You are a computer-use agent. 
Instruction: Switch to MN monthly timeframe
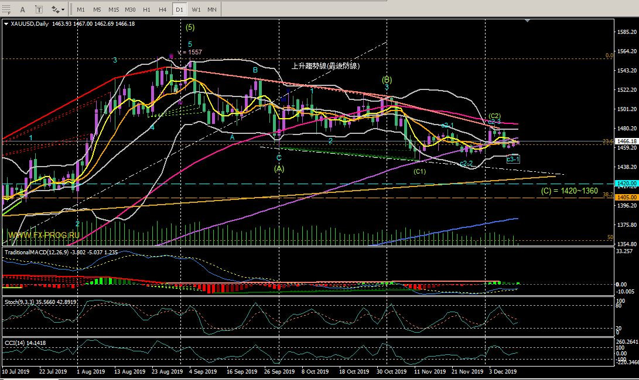[212, 9]
